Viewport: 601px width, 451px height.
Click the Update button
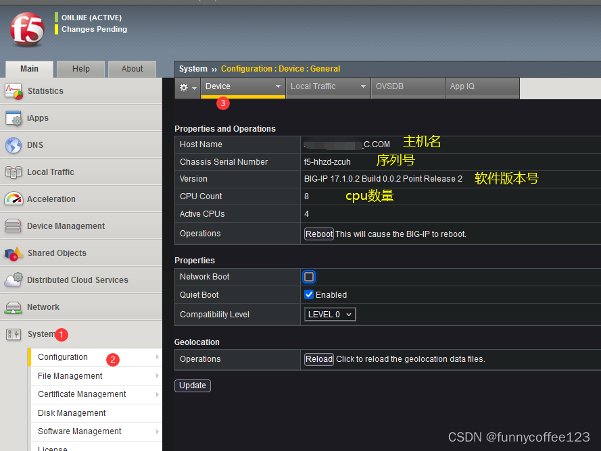point(193,386)
